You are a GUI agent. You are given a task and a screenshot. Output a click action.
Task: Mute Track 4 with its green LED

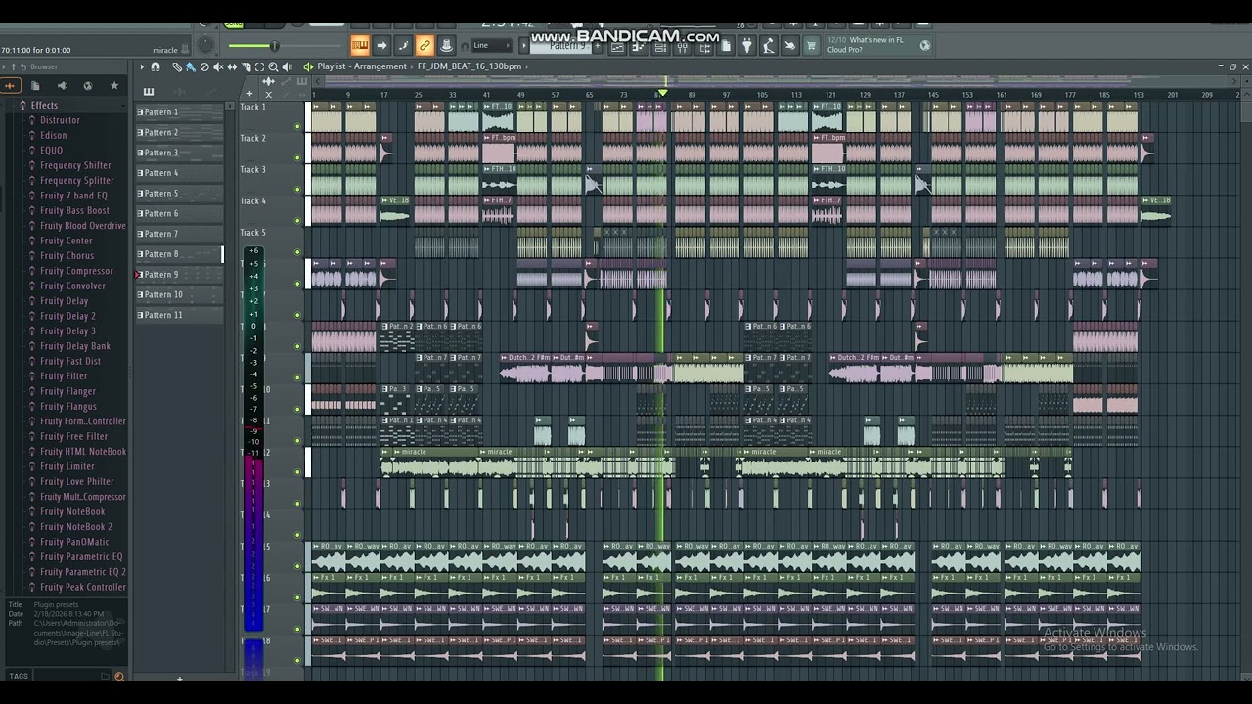[x=298, y=220]
